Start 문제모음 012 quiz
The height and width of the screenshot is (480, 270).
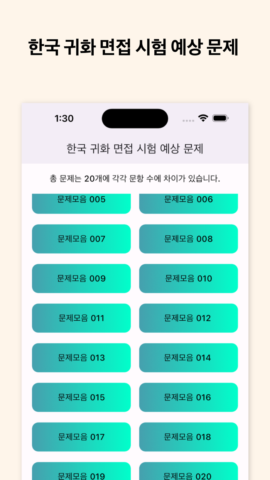tap(188, 318)
